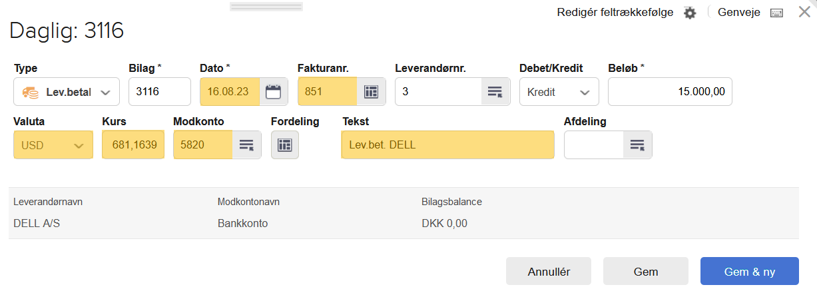Screen dimensions: 817x297
Task: Open the calendar picker in Dato field
Action: [x=273, y=92]
